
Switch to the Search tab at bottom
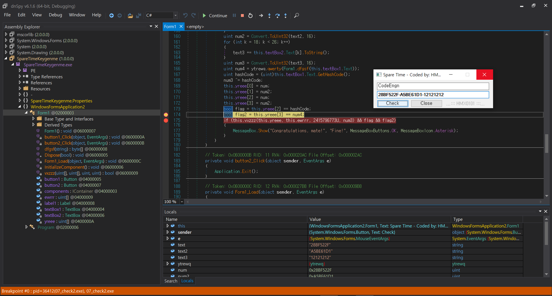(170, 281)
